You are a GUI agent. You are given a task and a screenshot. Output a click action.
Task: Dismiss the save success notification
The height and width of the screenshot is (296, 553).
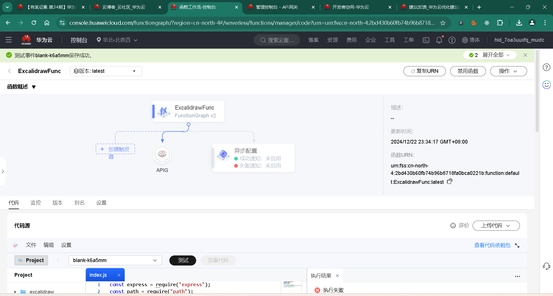[x=525, y=55]
